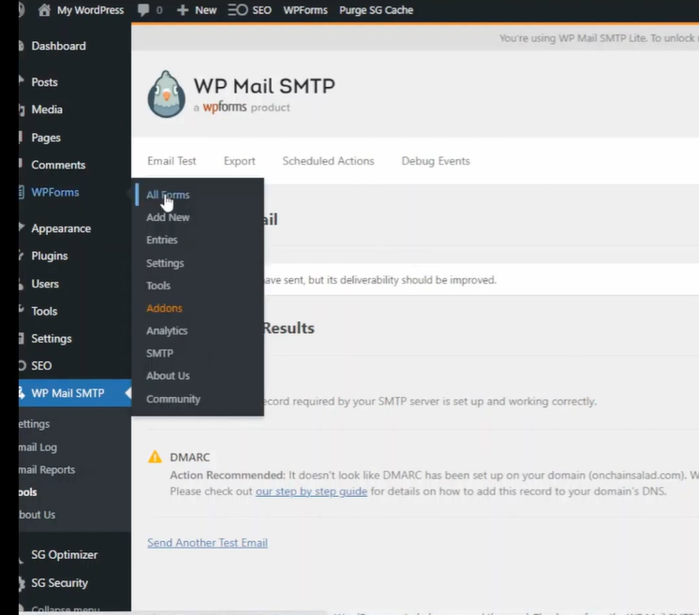The width and height of the screenshot is (699, 615).
Task: Open the comments bubble icon in admin bar
Action: click(143, 9)
